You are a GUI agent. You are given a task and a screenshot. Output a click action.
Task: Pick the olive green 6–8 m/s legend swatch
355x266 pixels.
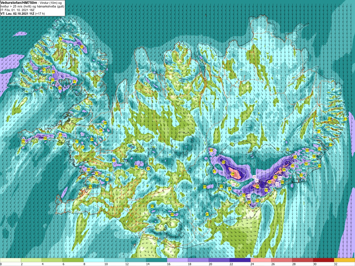pos(73,260)
